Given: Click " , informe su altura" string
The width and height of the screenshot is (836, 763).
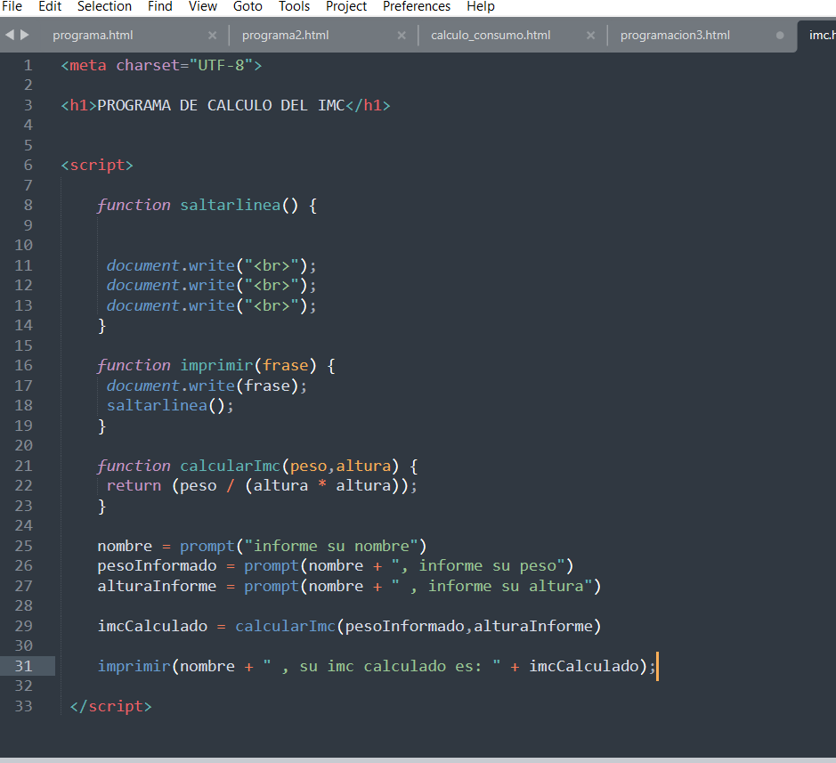Looking at the screenshot, I should pos(492,586).
